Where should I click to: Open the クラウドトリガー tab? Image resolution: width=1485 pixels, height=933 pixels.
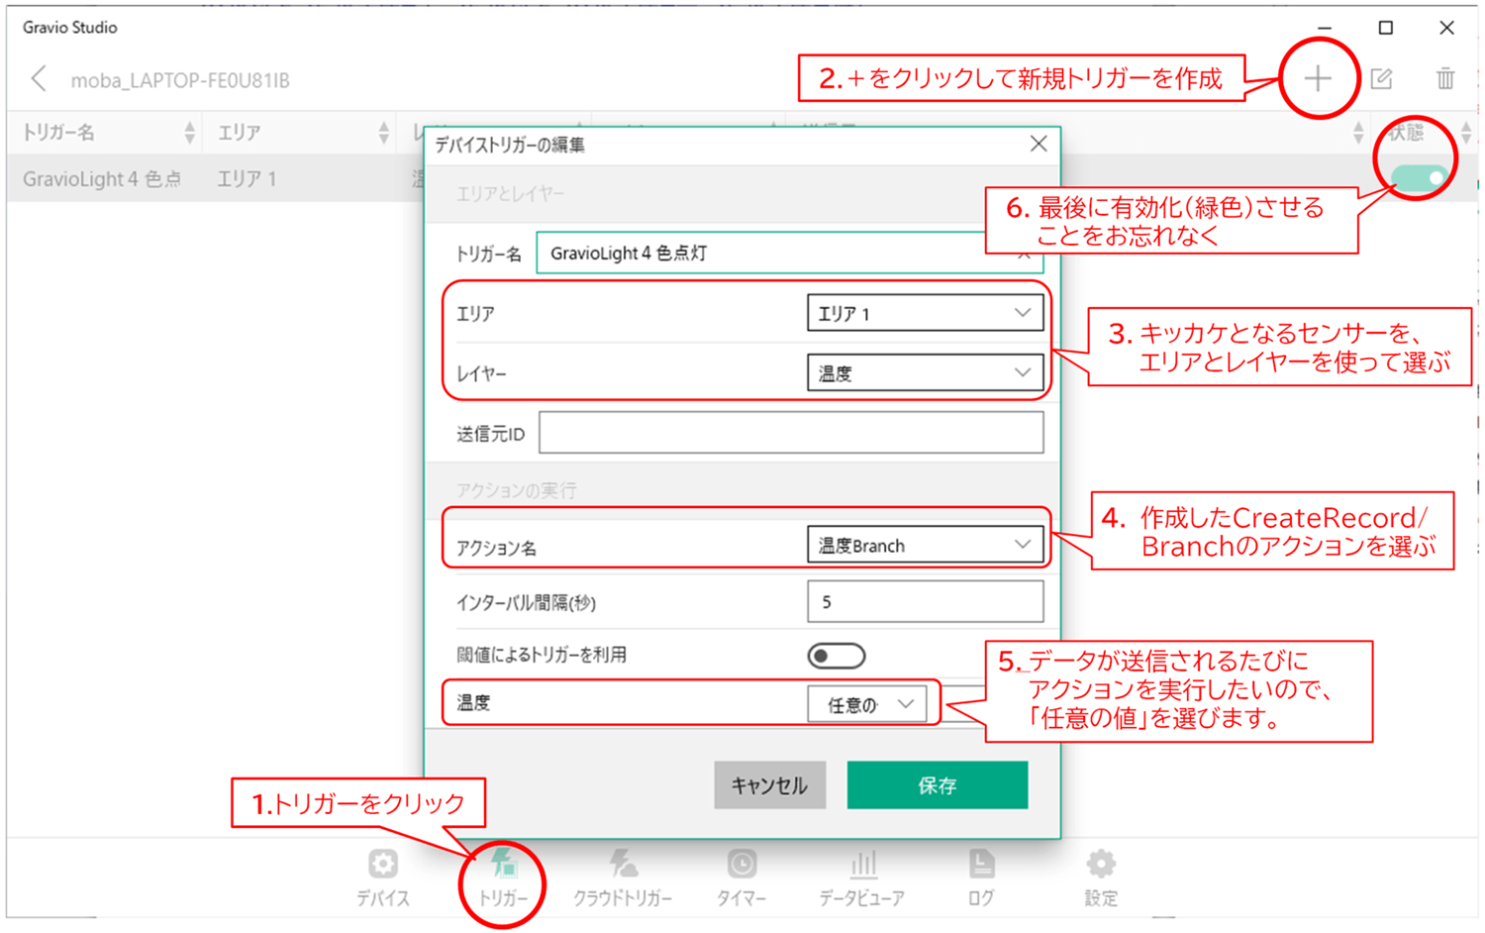pyautogui.click(x=623, y=878)
